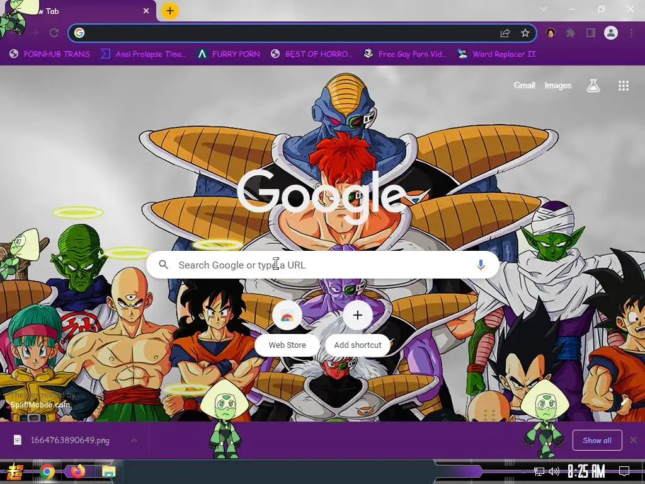Close the New Tab tab
645x484 pixels.
click(146, 11)
